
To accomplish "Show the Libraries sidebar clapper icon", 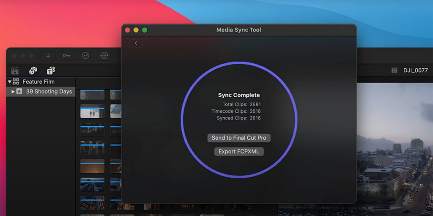I will click(15, 70).
